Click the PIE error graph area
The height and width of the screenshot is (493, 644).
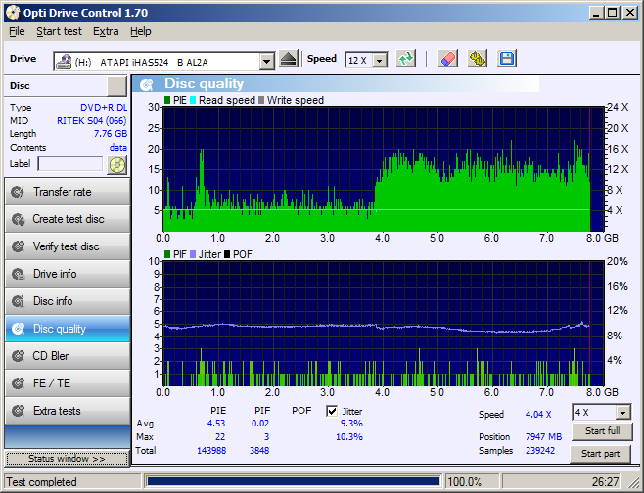384,169
